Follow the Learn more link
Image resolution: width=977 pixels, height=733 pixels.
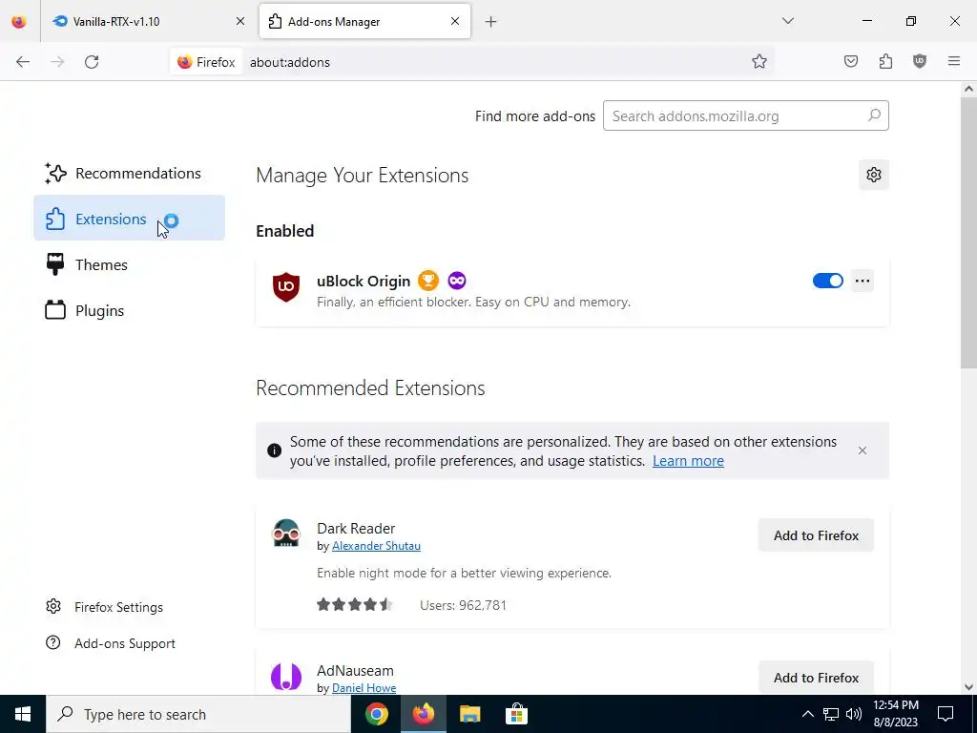pos(688,461)
